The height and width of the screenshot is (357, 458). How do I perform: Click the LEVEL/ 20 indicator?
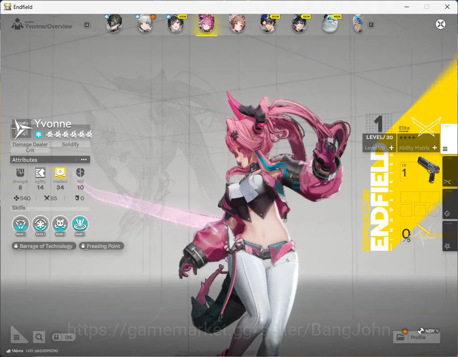(379, 137)
